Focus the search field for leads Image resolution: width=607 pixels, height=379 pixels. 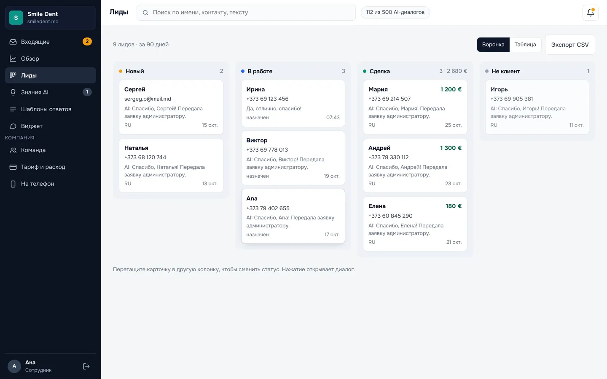(246, 13)
